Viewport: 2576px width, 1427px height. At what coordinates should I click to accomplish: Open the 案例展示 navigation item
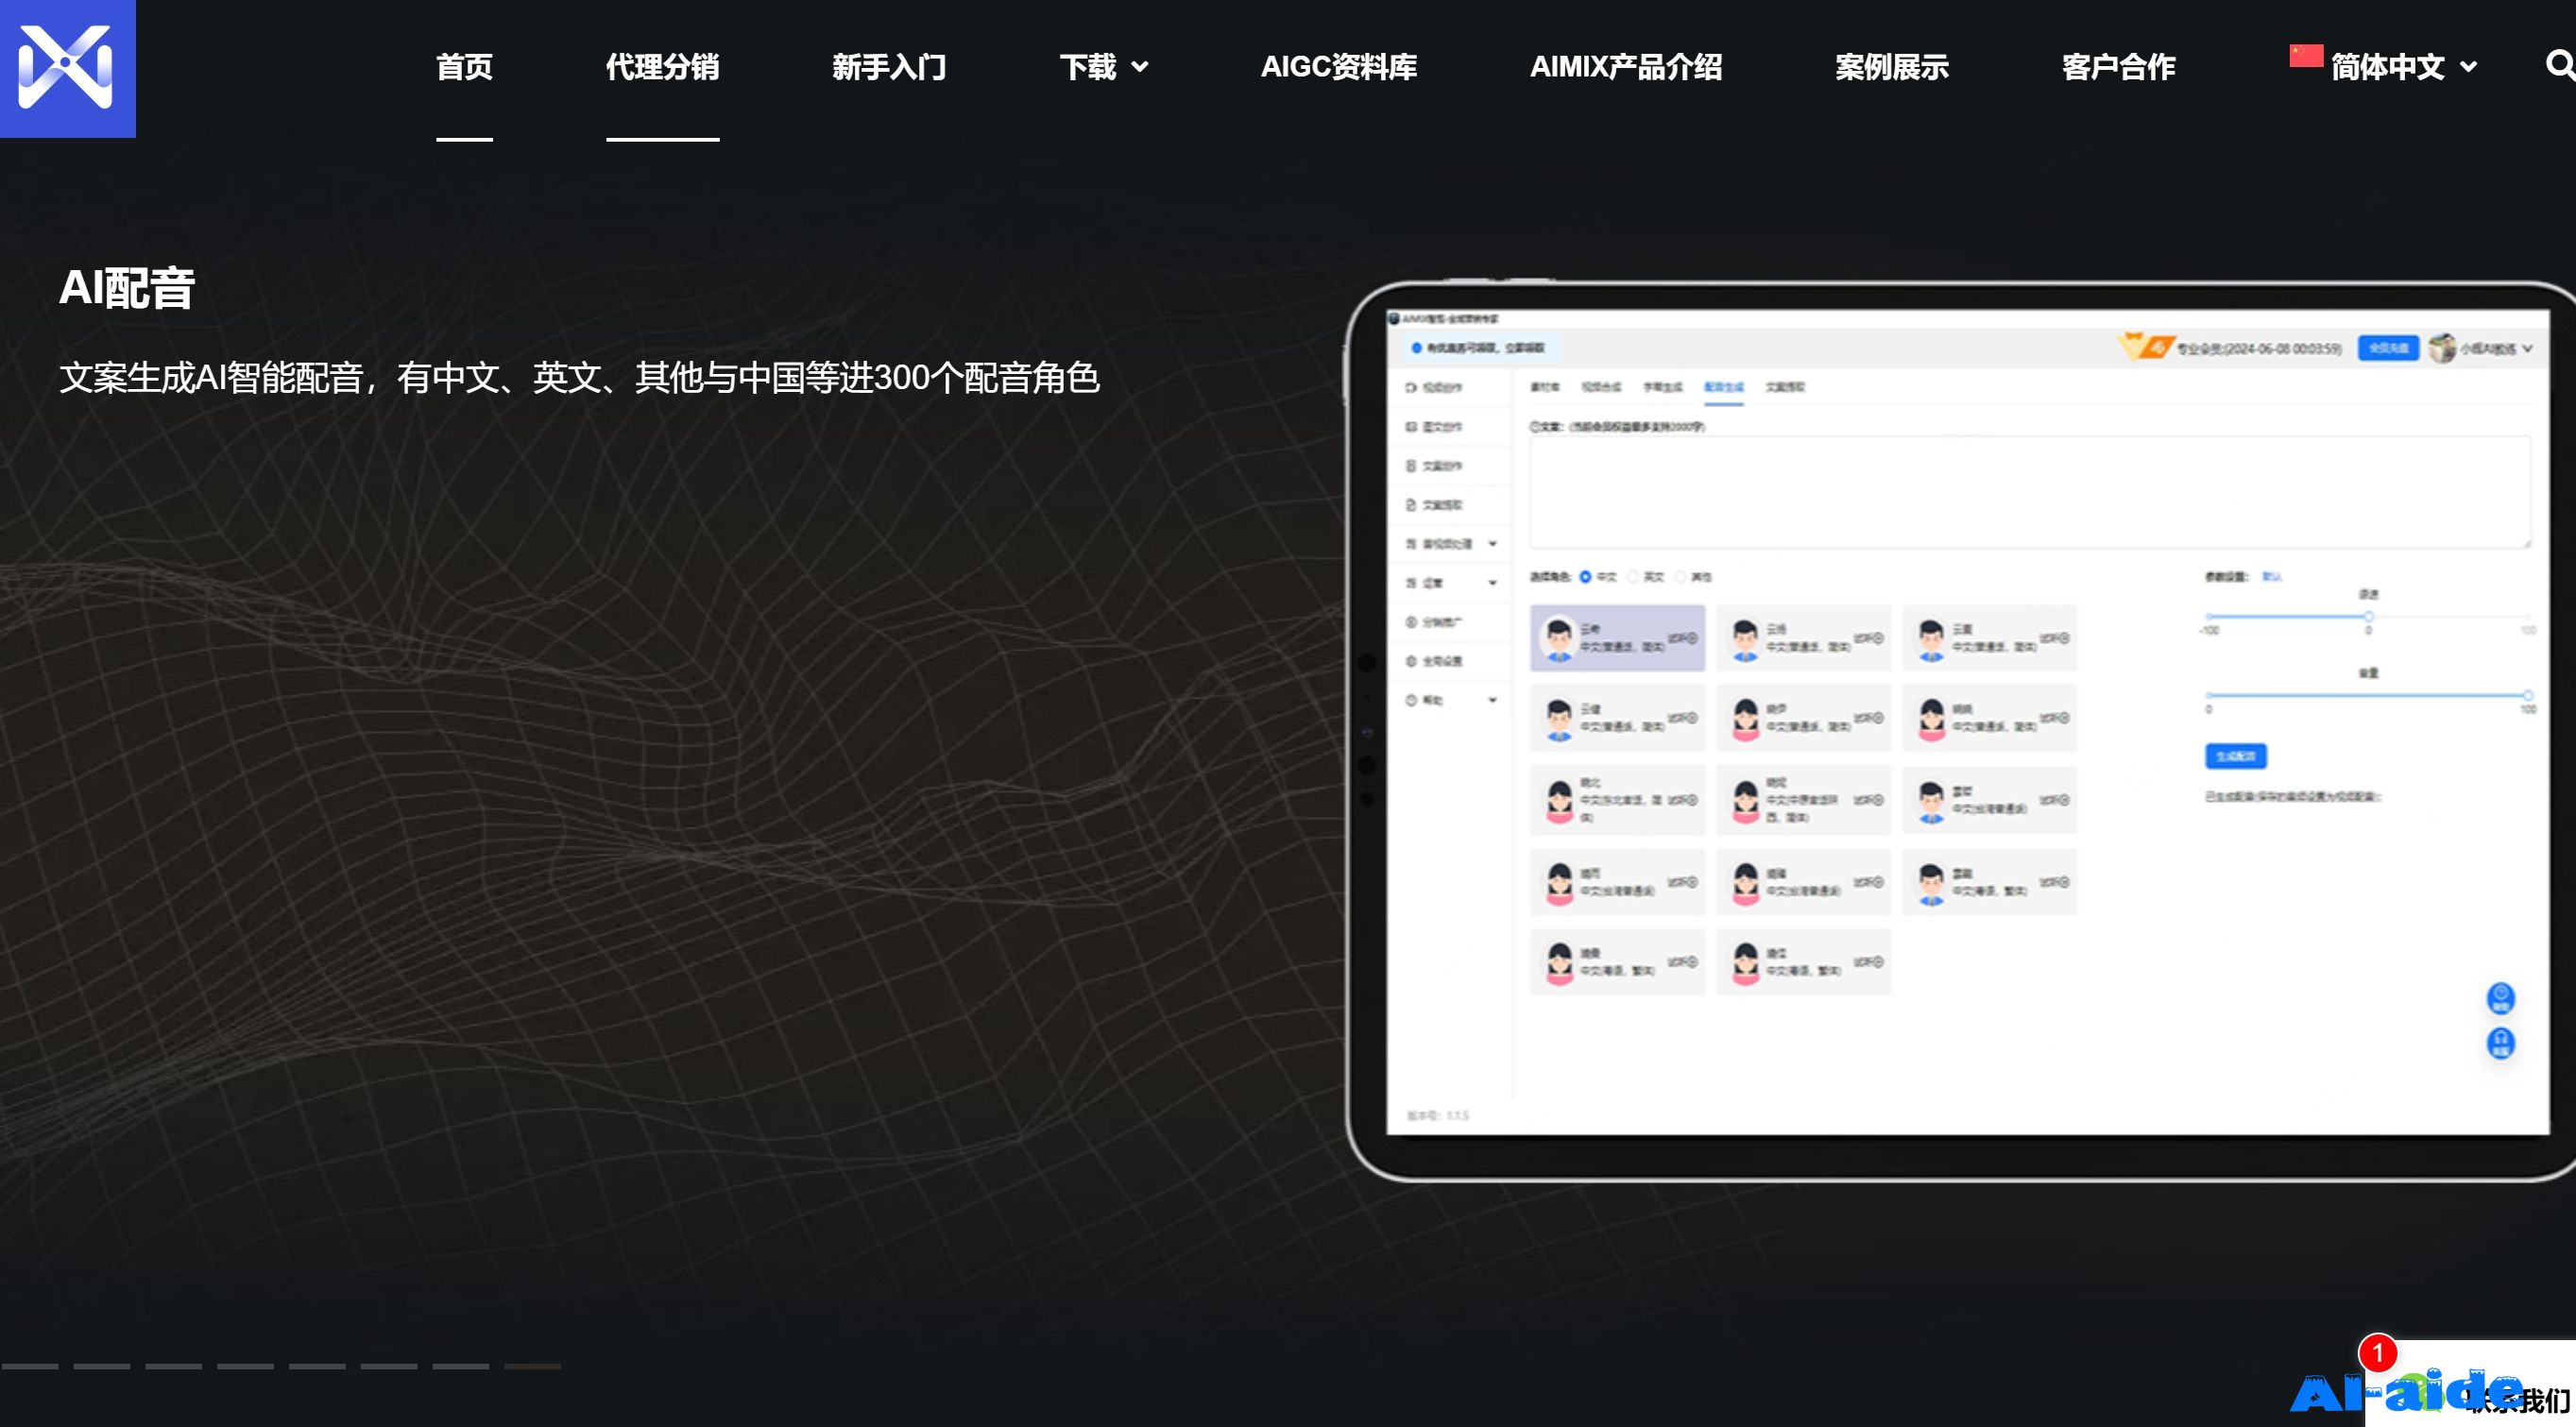[1891, 67]
